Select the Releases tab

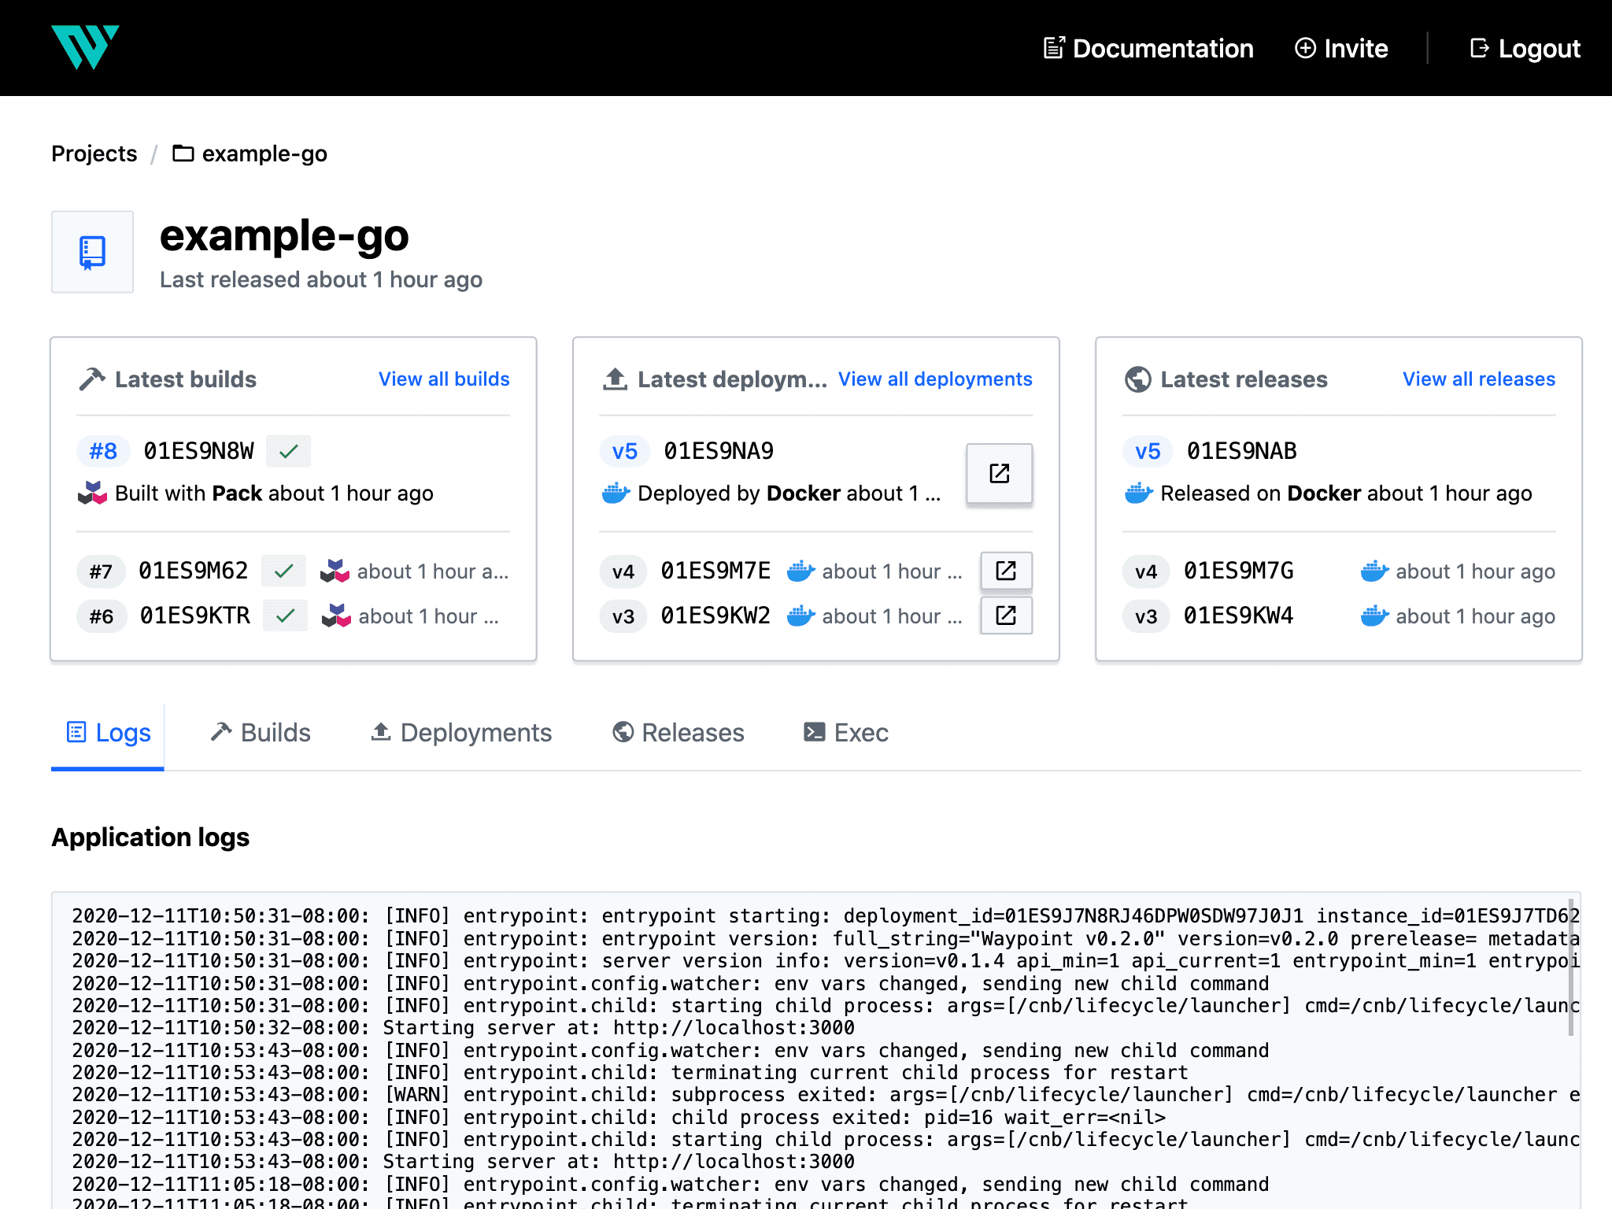point(678,731)
